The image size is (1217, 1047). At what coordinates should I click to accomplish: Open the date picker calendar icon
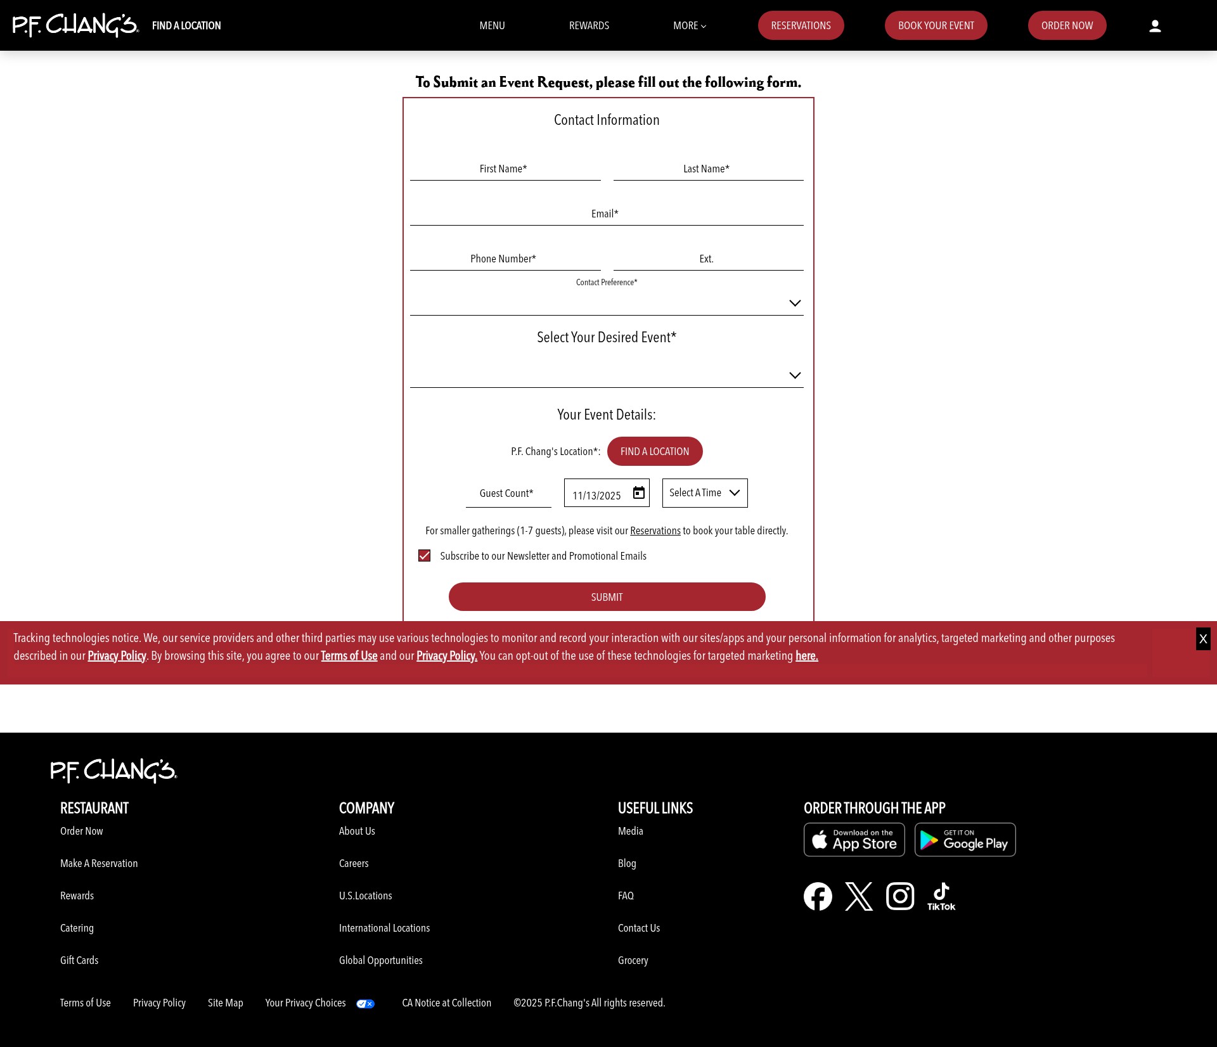pos(639,492)
